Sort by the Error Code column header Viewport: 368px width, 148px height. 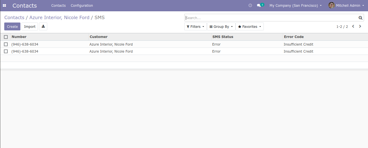325,37
